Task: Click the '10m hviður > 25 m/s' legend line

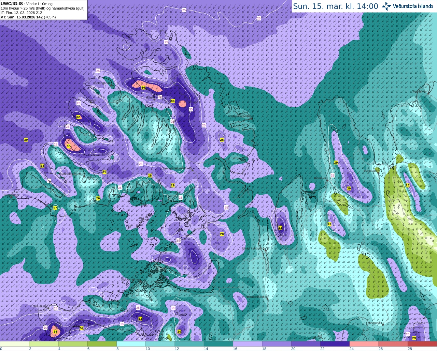Action: pyautogui.click(x=43, y=8)
